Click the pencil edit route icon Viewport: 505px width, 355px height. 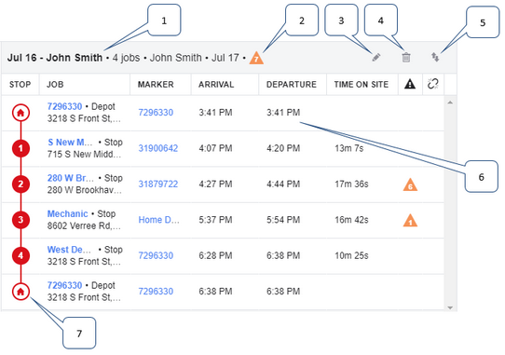pos(375,58)
